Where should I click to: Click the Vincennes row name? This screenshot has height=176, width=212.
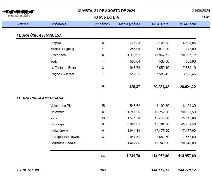tap(58, 55)
